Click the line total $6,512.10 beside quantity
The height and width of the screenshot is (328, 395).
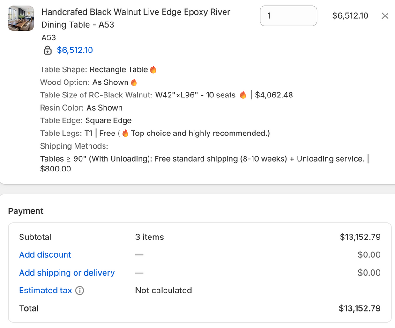click(350, 16)
